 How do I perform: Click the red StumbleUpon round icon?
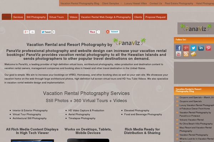pos(108,32)
